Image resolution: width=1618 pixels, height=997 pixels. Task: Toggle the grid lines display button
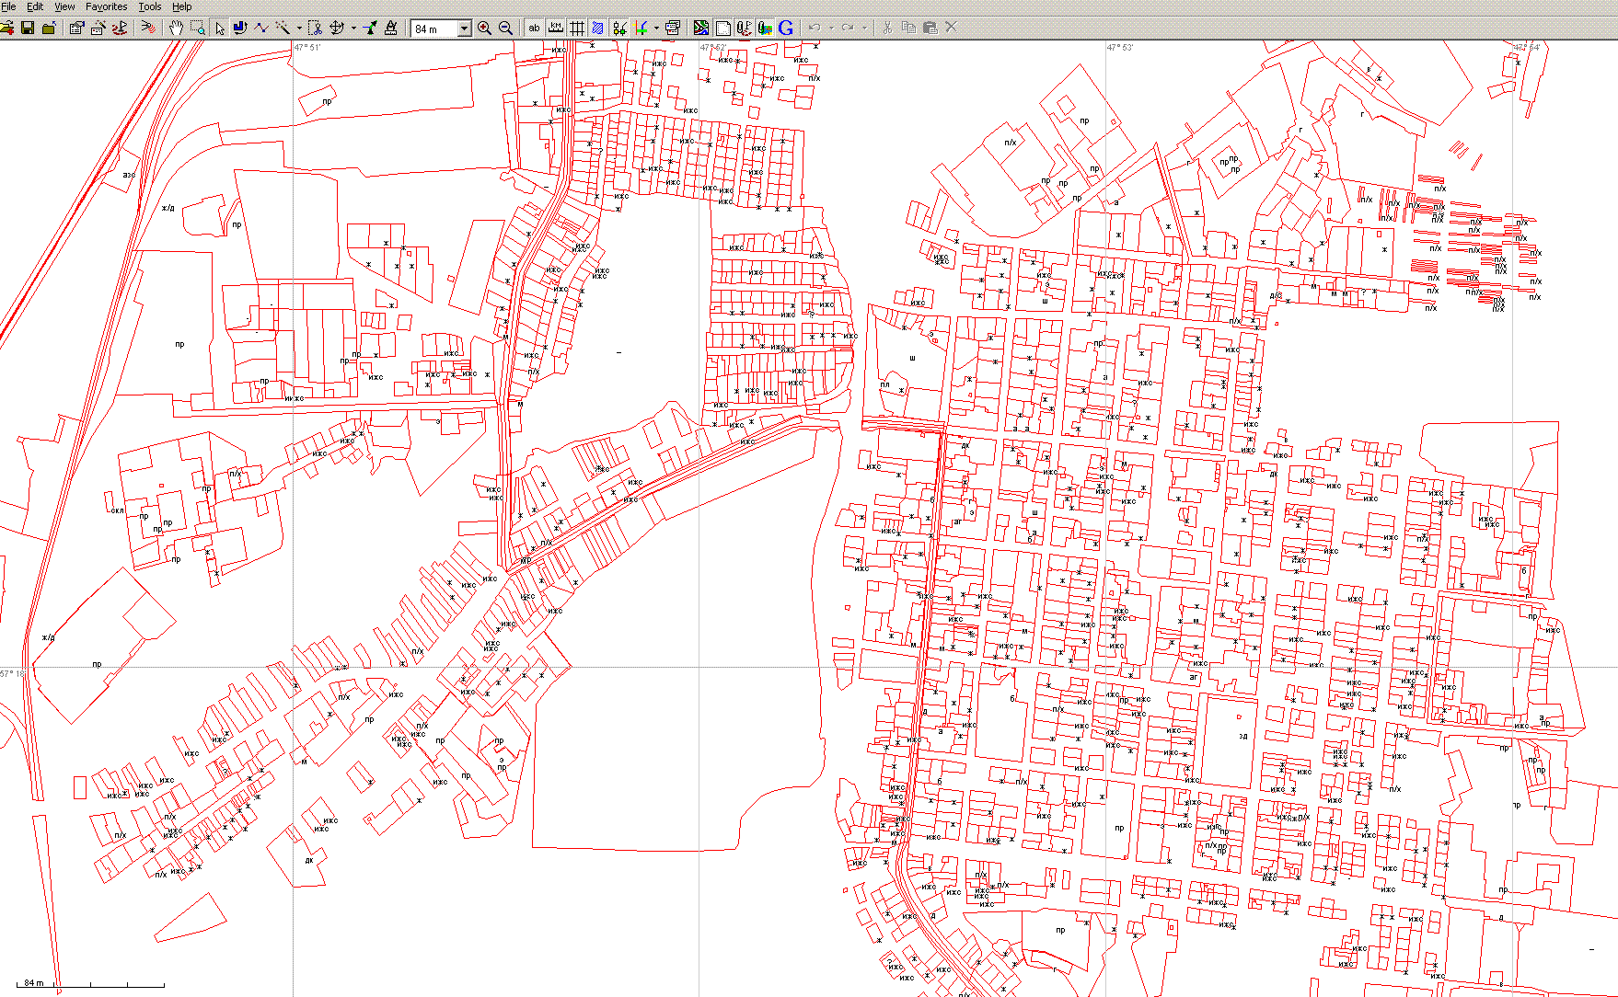pyautogui.click(x=577, y=28)
